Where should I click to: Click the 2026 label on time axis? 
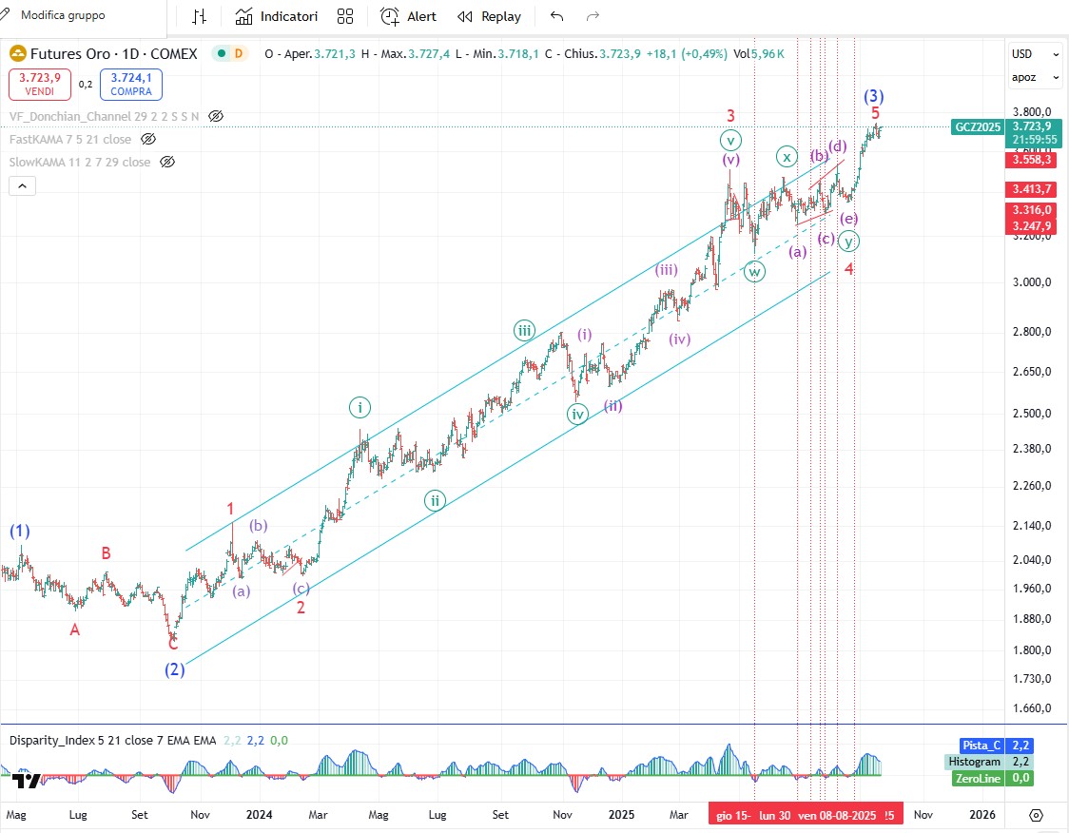pos(982,815)
